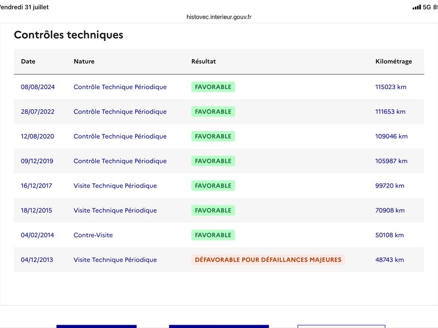Select Contrôle Technique Périodique in 12/08/2020 row
The height and width of the screenshot is (328, 438).
click(x=120, y=136)
